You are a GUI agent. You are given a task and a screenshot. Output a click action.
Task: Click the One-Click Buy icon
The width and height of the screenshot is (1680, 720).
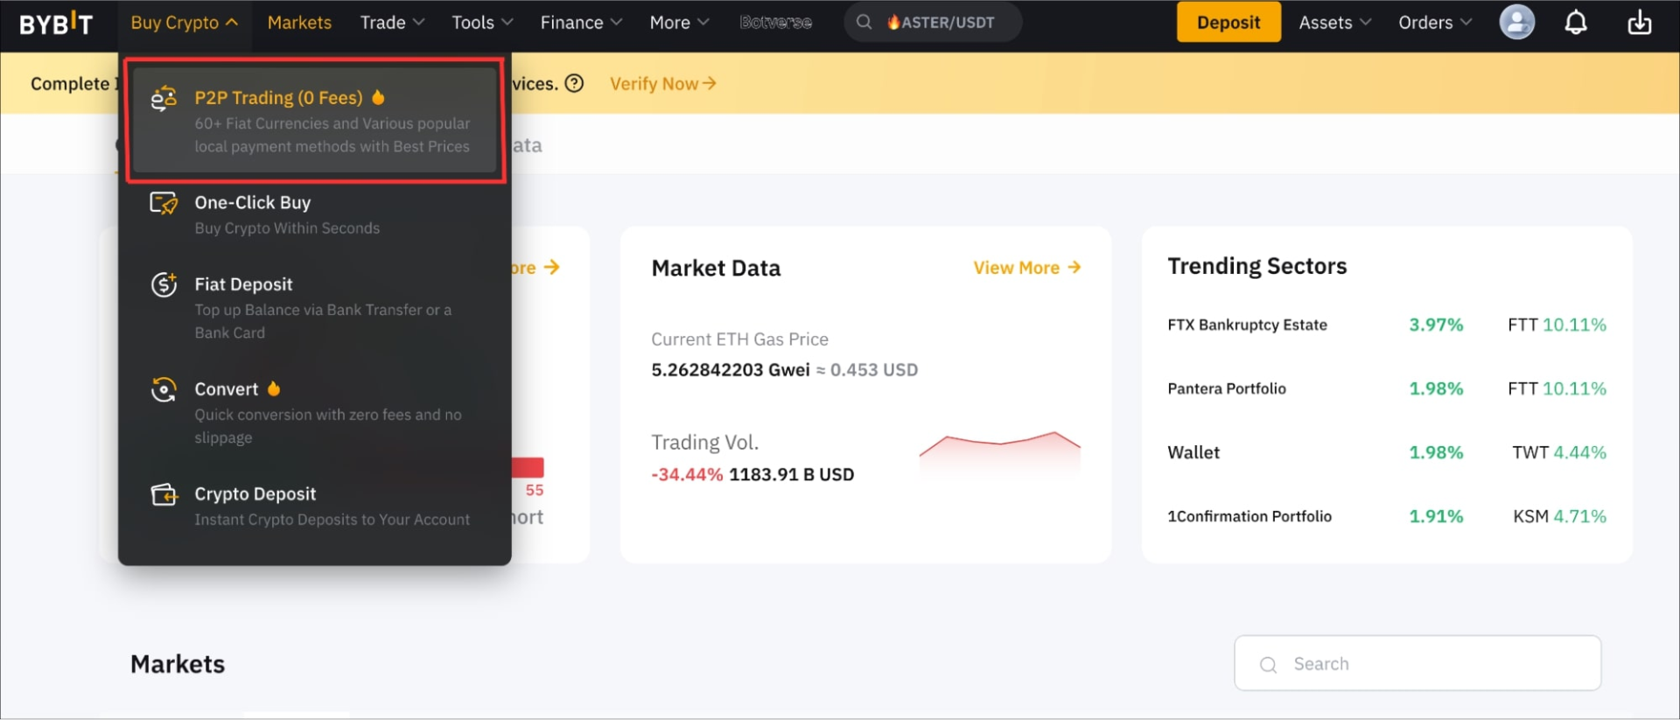point(164,203)
